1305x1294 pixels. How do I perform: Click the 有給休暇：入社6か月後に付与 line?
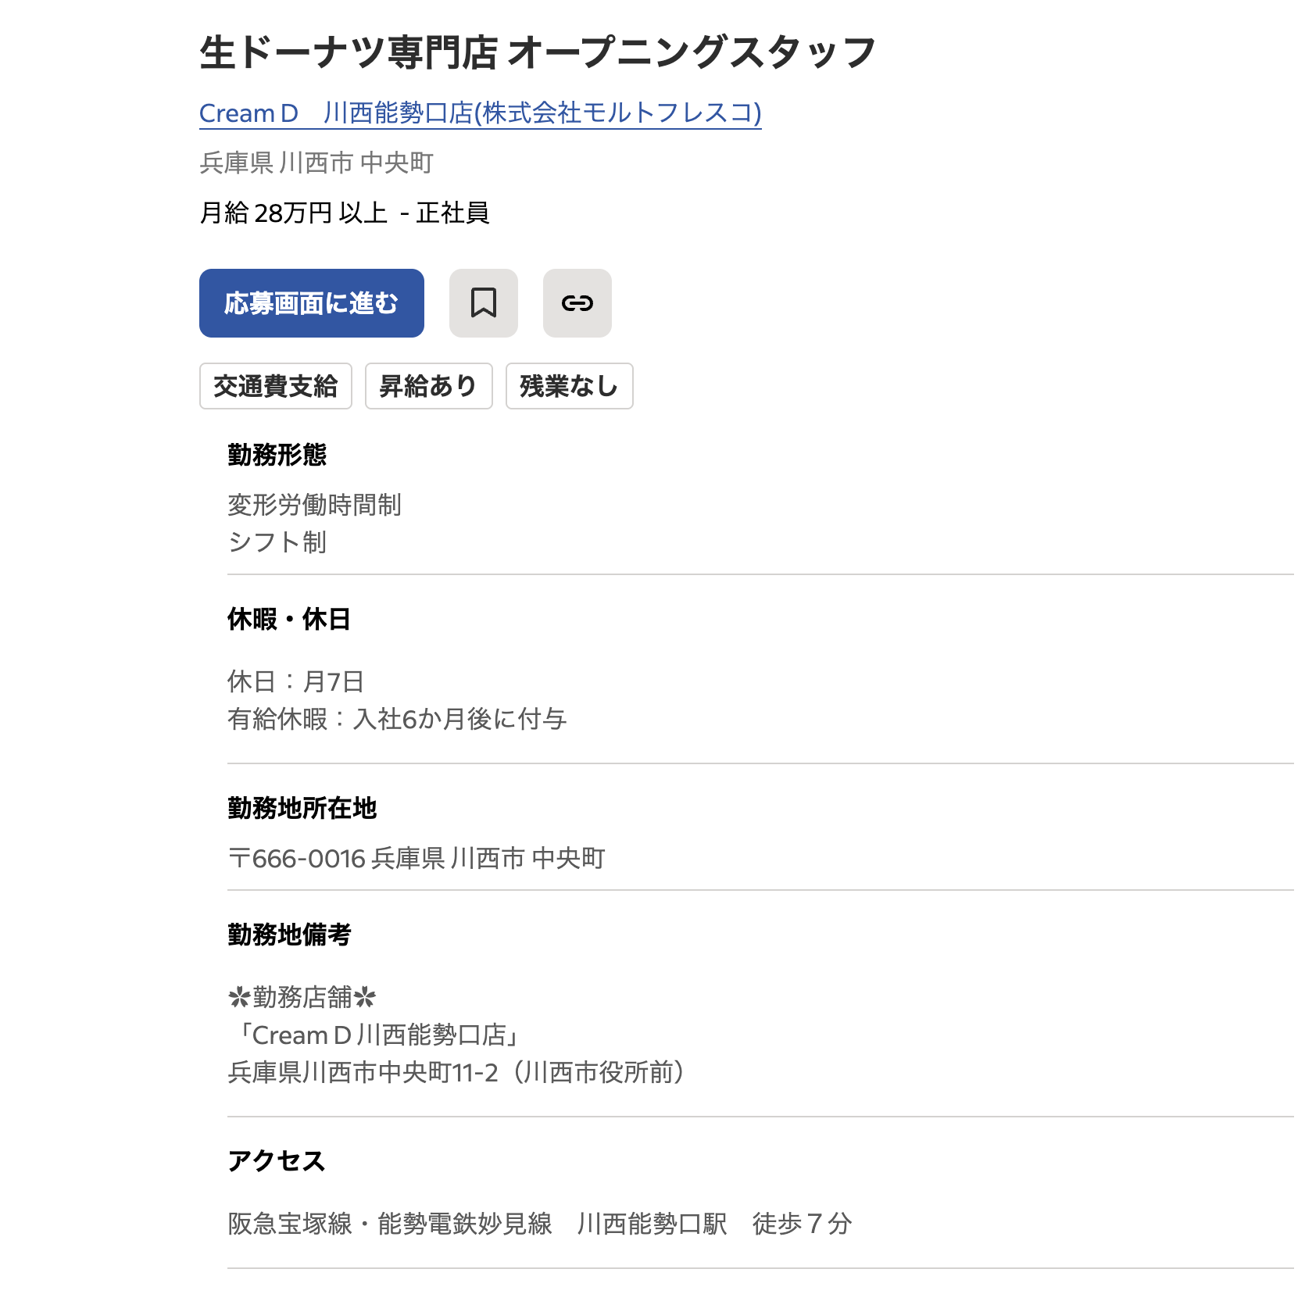pyautogui.click(x=396, y=719)
